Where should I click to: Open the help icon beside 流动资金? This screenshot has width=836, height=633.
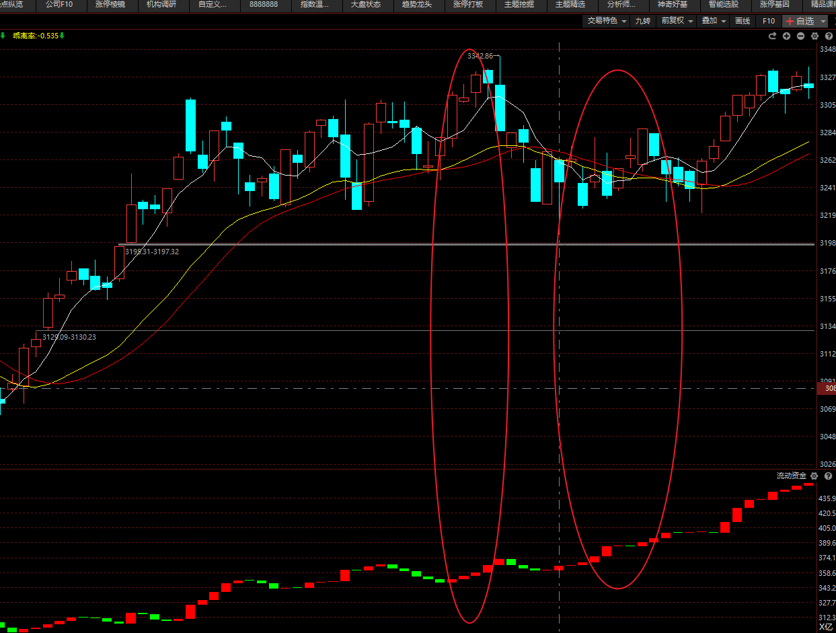tap(828, 476)
